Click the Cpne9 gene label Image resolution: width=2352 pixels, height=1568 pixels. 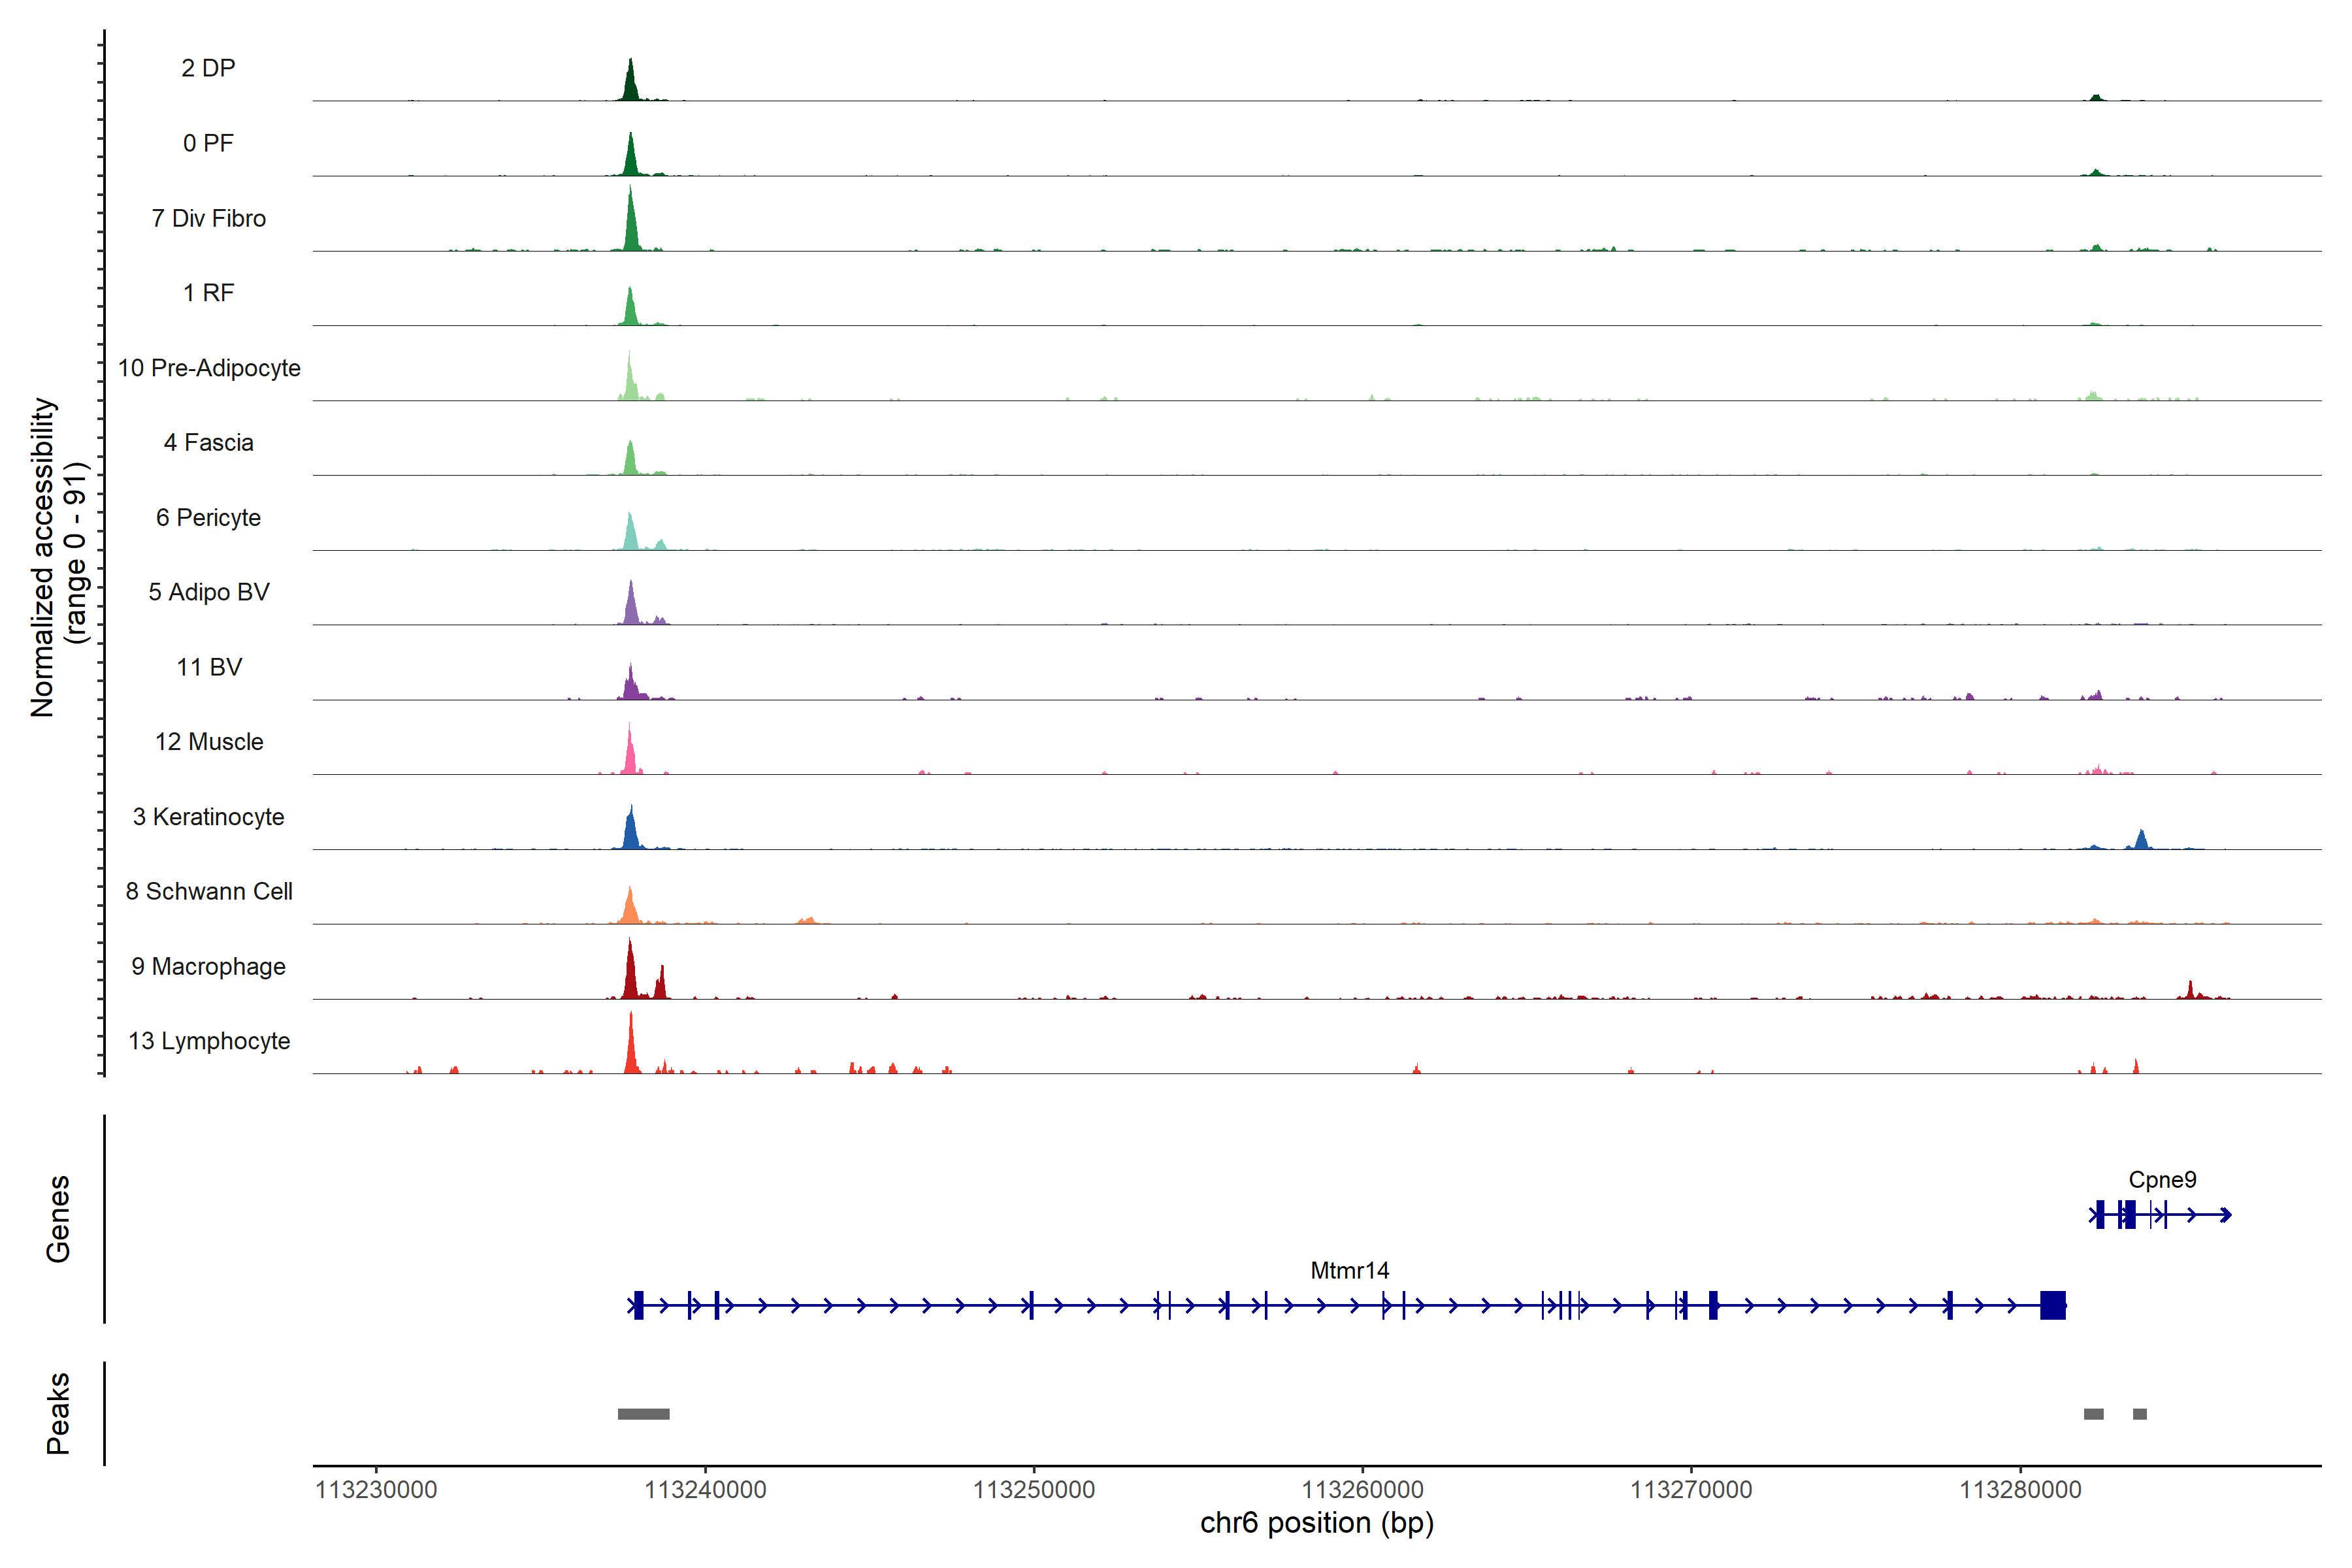click(2162, 1179)
